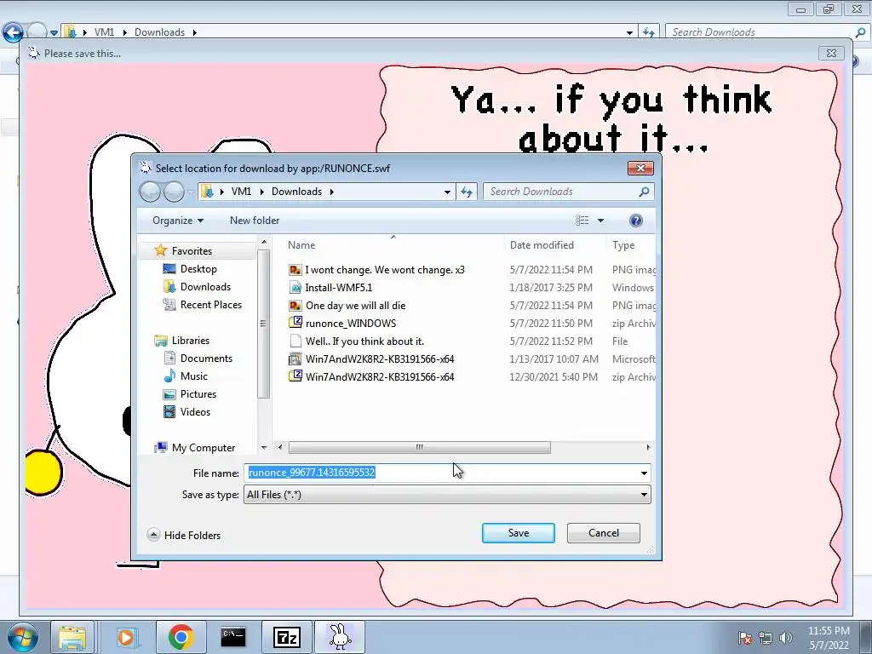Launch Windows Media Player taskbar icon
872x654 pixels.
coord(126,637)
